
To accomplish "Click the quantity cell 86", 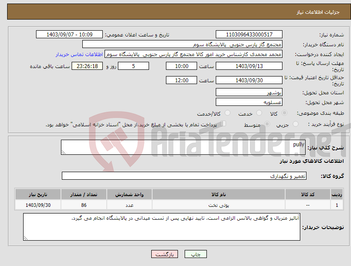I will [84, 205].
